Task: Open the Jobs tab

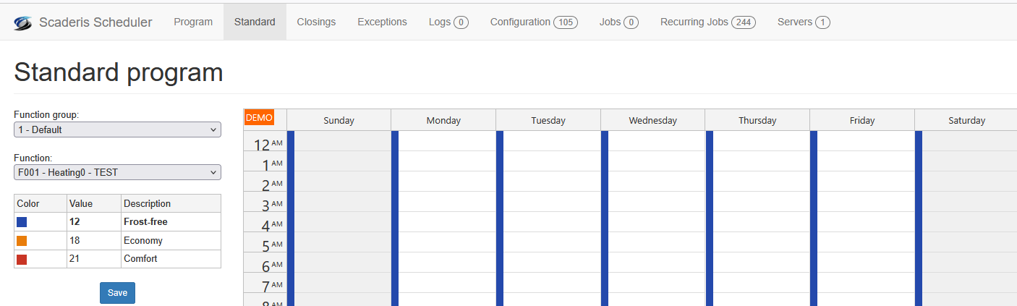Action: (618, 22)
